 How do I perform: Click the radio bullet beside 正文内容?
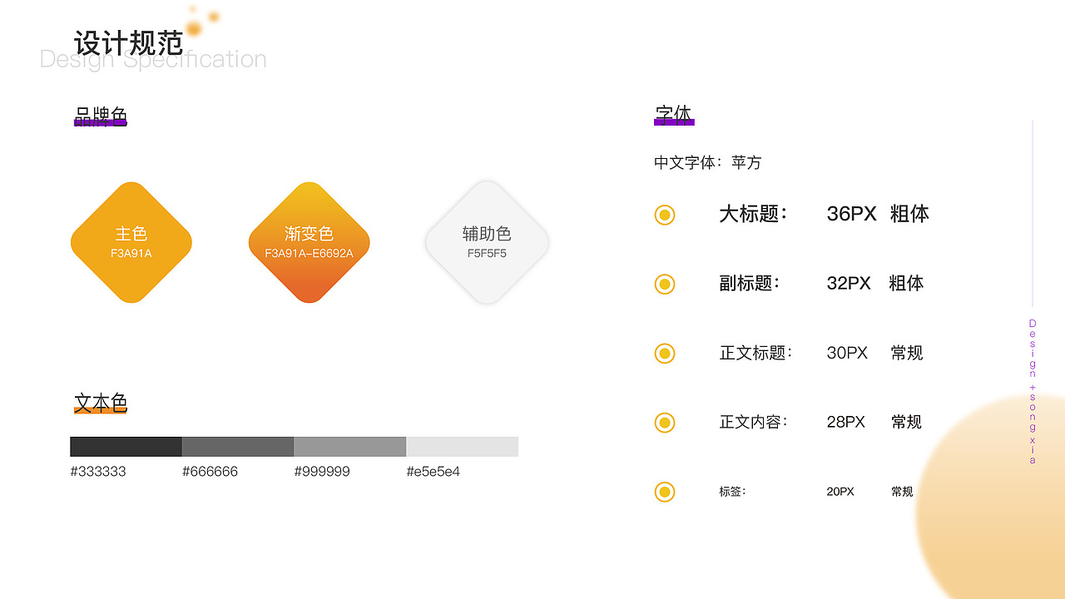(x=664, y=423)
